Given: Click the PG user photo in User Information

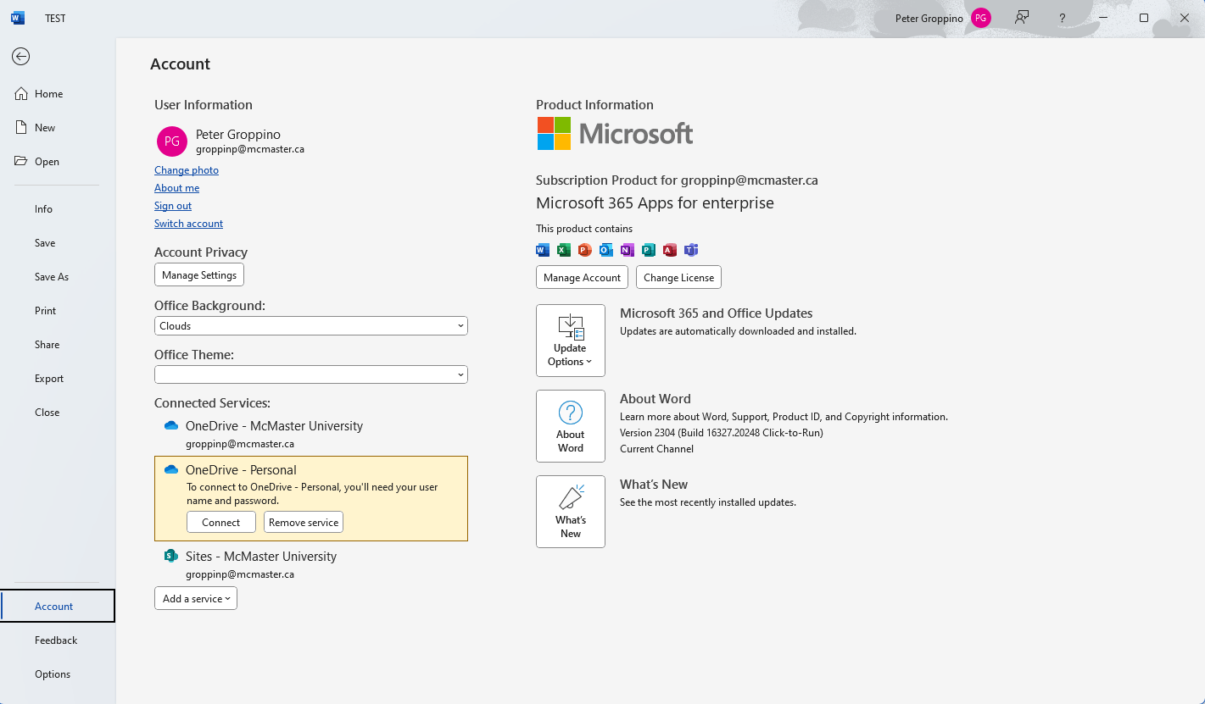Looking at the screenshot, I should [172, 141].
